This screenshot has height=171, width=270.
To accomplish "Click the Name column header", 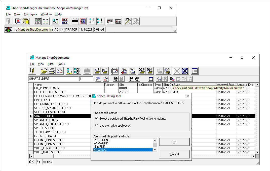I will click(69, 84).
